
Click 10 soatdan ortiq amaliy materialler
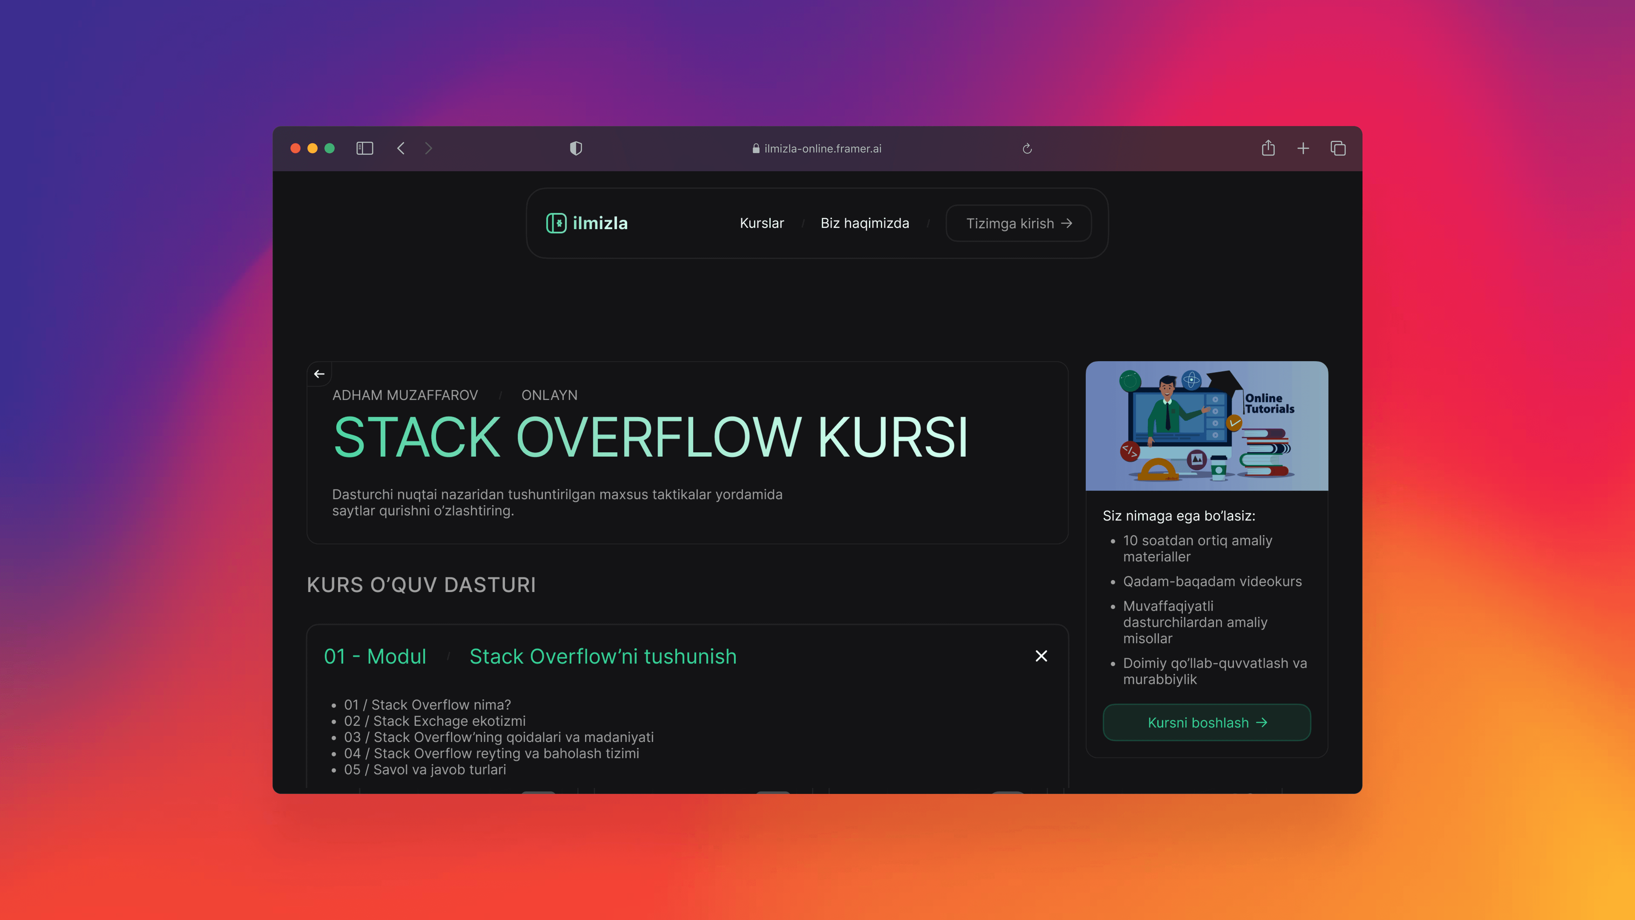coord(1198,549)
